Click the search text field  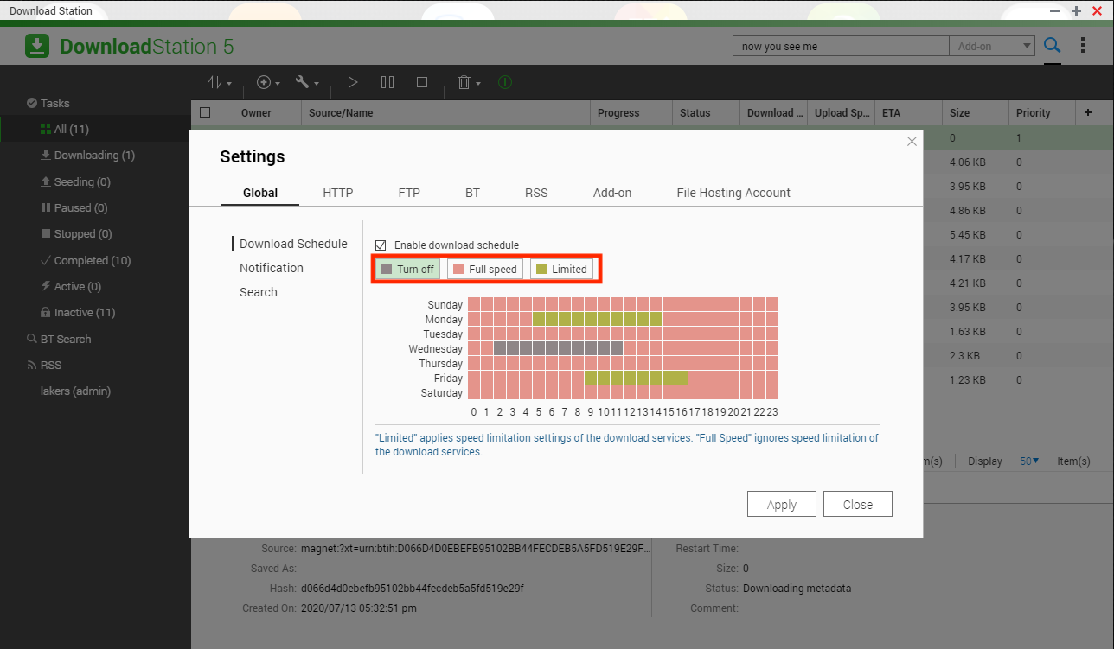pos(841,47)
